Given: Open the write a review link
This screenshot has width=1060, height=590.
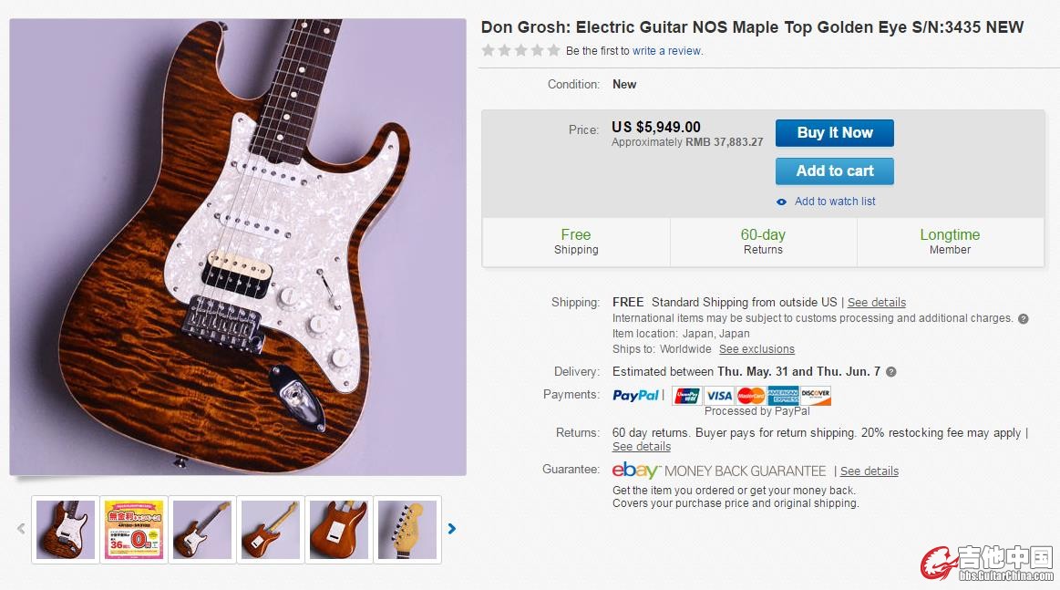Looking at the screenshot, I should pyautogui.click(x=666, y=51).
